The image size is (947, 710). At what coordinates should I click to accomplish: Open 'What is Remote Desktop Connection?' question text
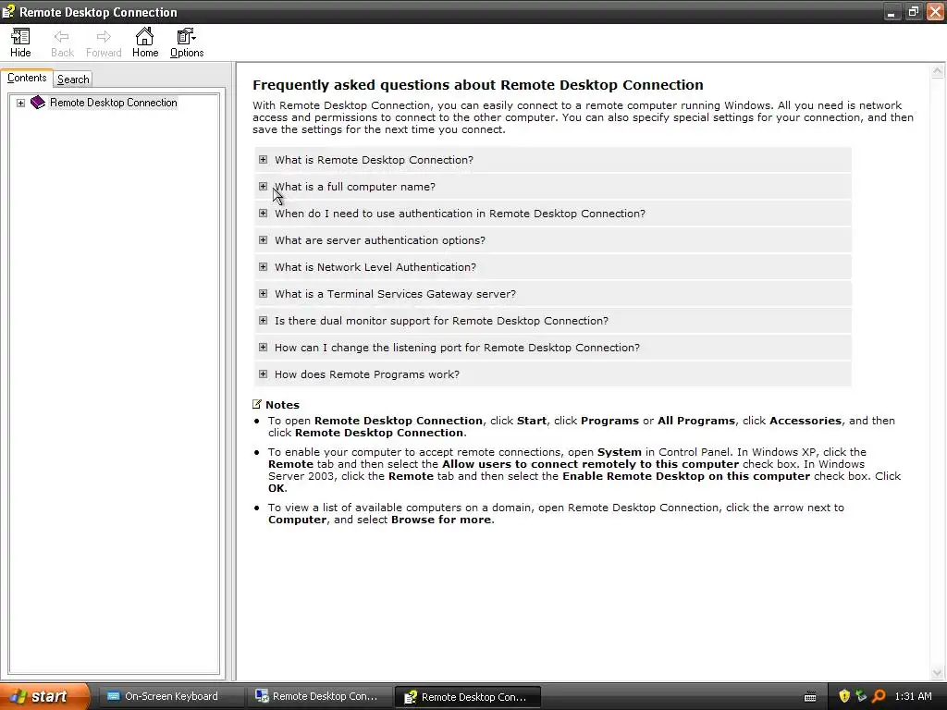[374, 160]
